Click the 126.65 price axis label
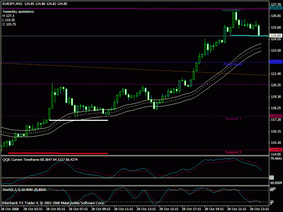Image resolution: width=283 pixels, height=212 pixels. [276, 16]
